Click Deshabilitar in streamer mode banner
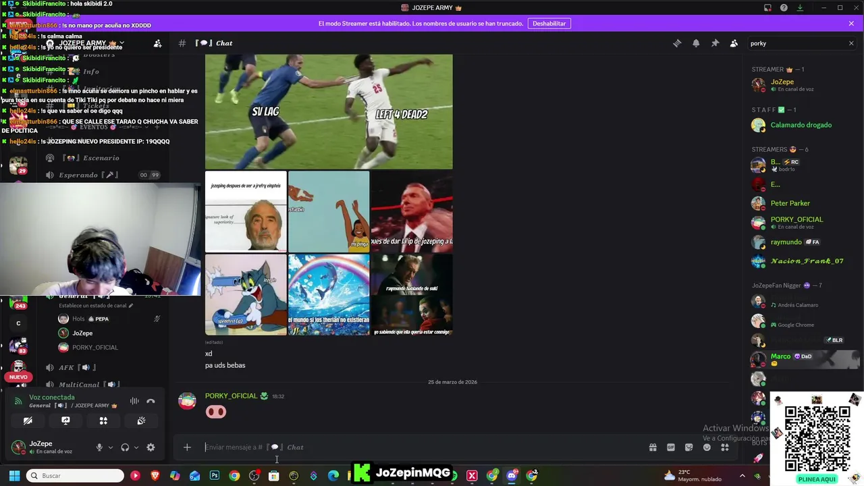The image size is (864, 486). click(549, 23)
